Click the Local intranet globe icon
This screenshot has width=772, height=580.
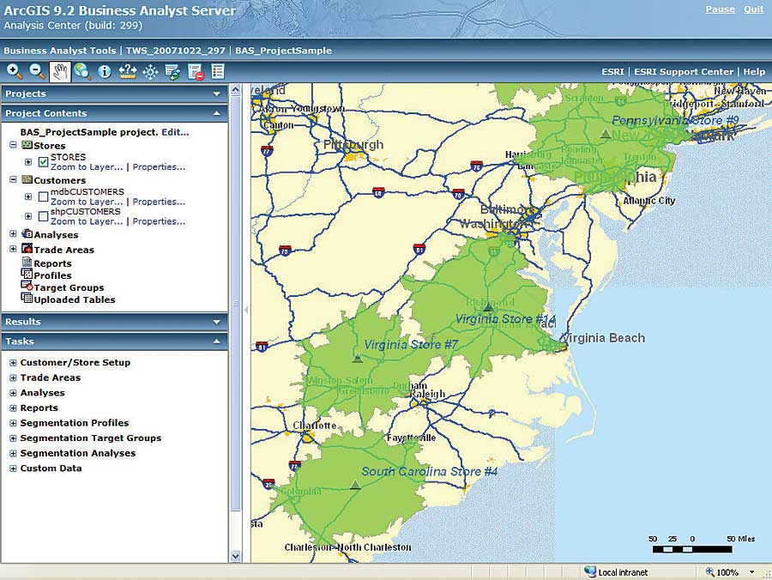tap(590, 571)
